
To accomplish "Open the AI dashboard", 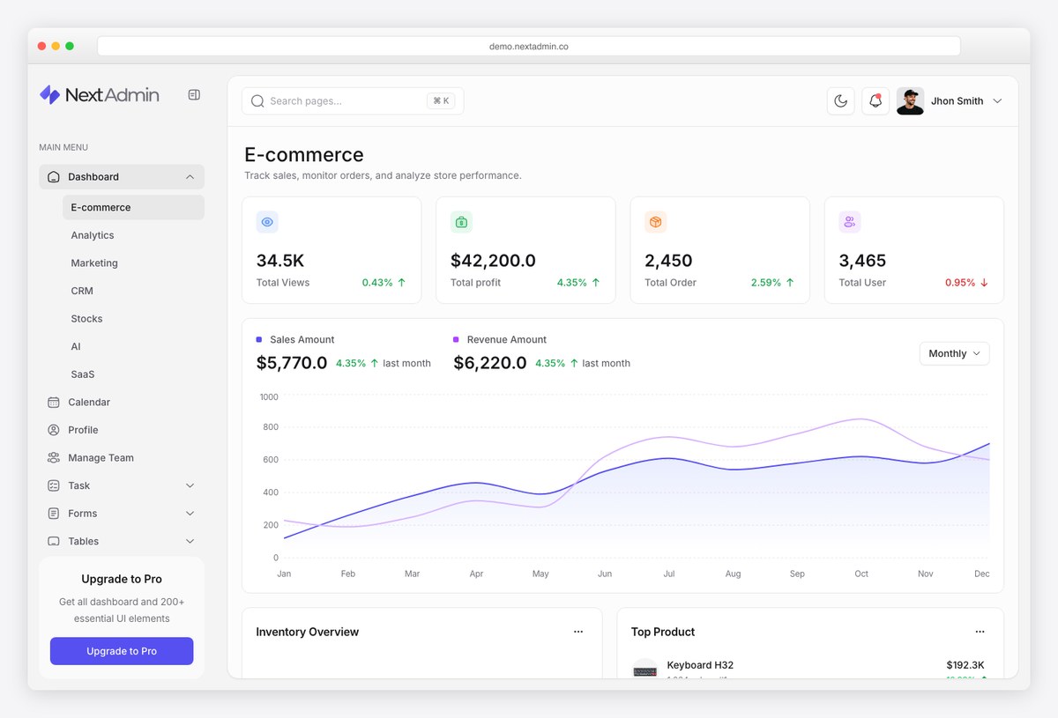I will pyautogui.click(x=76, y=347).
